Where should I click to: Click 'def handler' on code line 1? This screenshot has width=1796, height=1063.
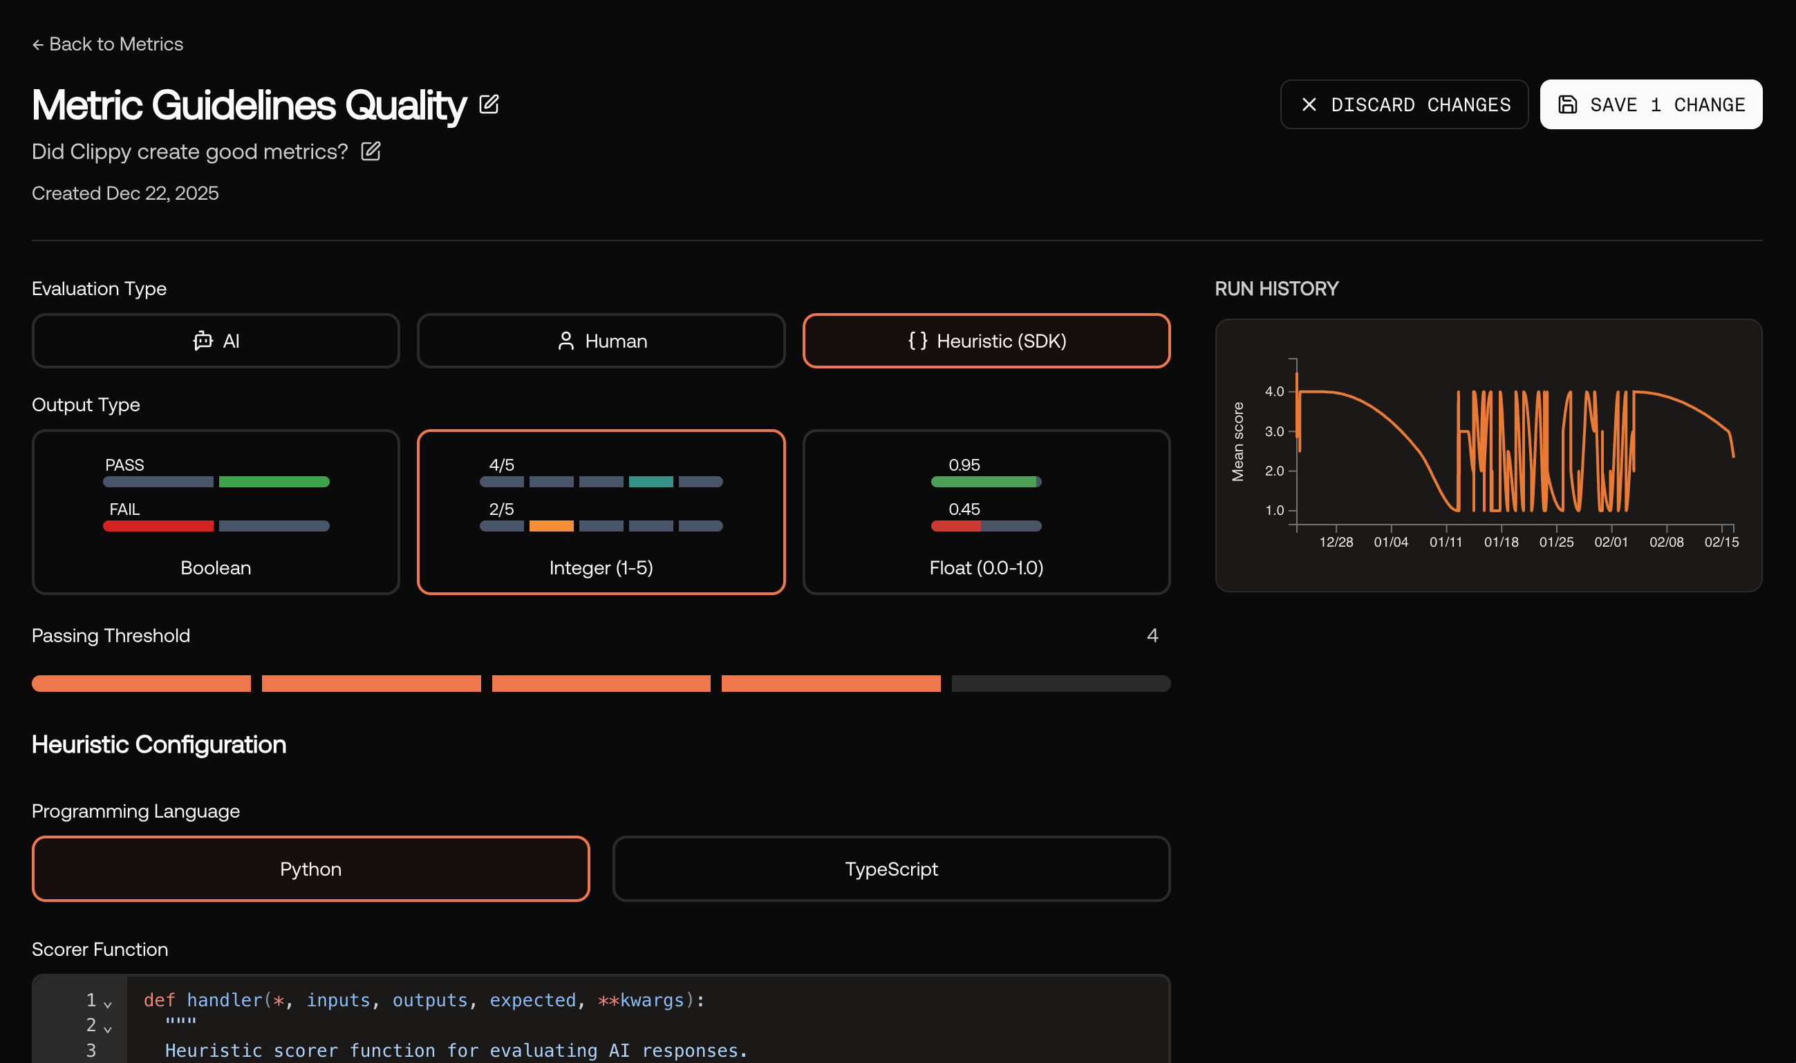tap(203, 1000)
